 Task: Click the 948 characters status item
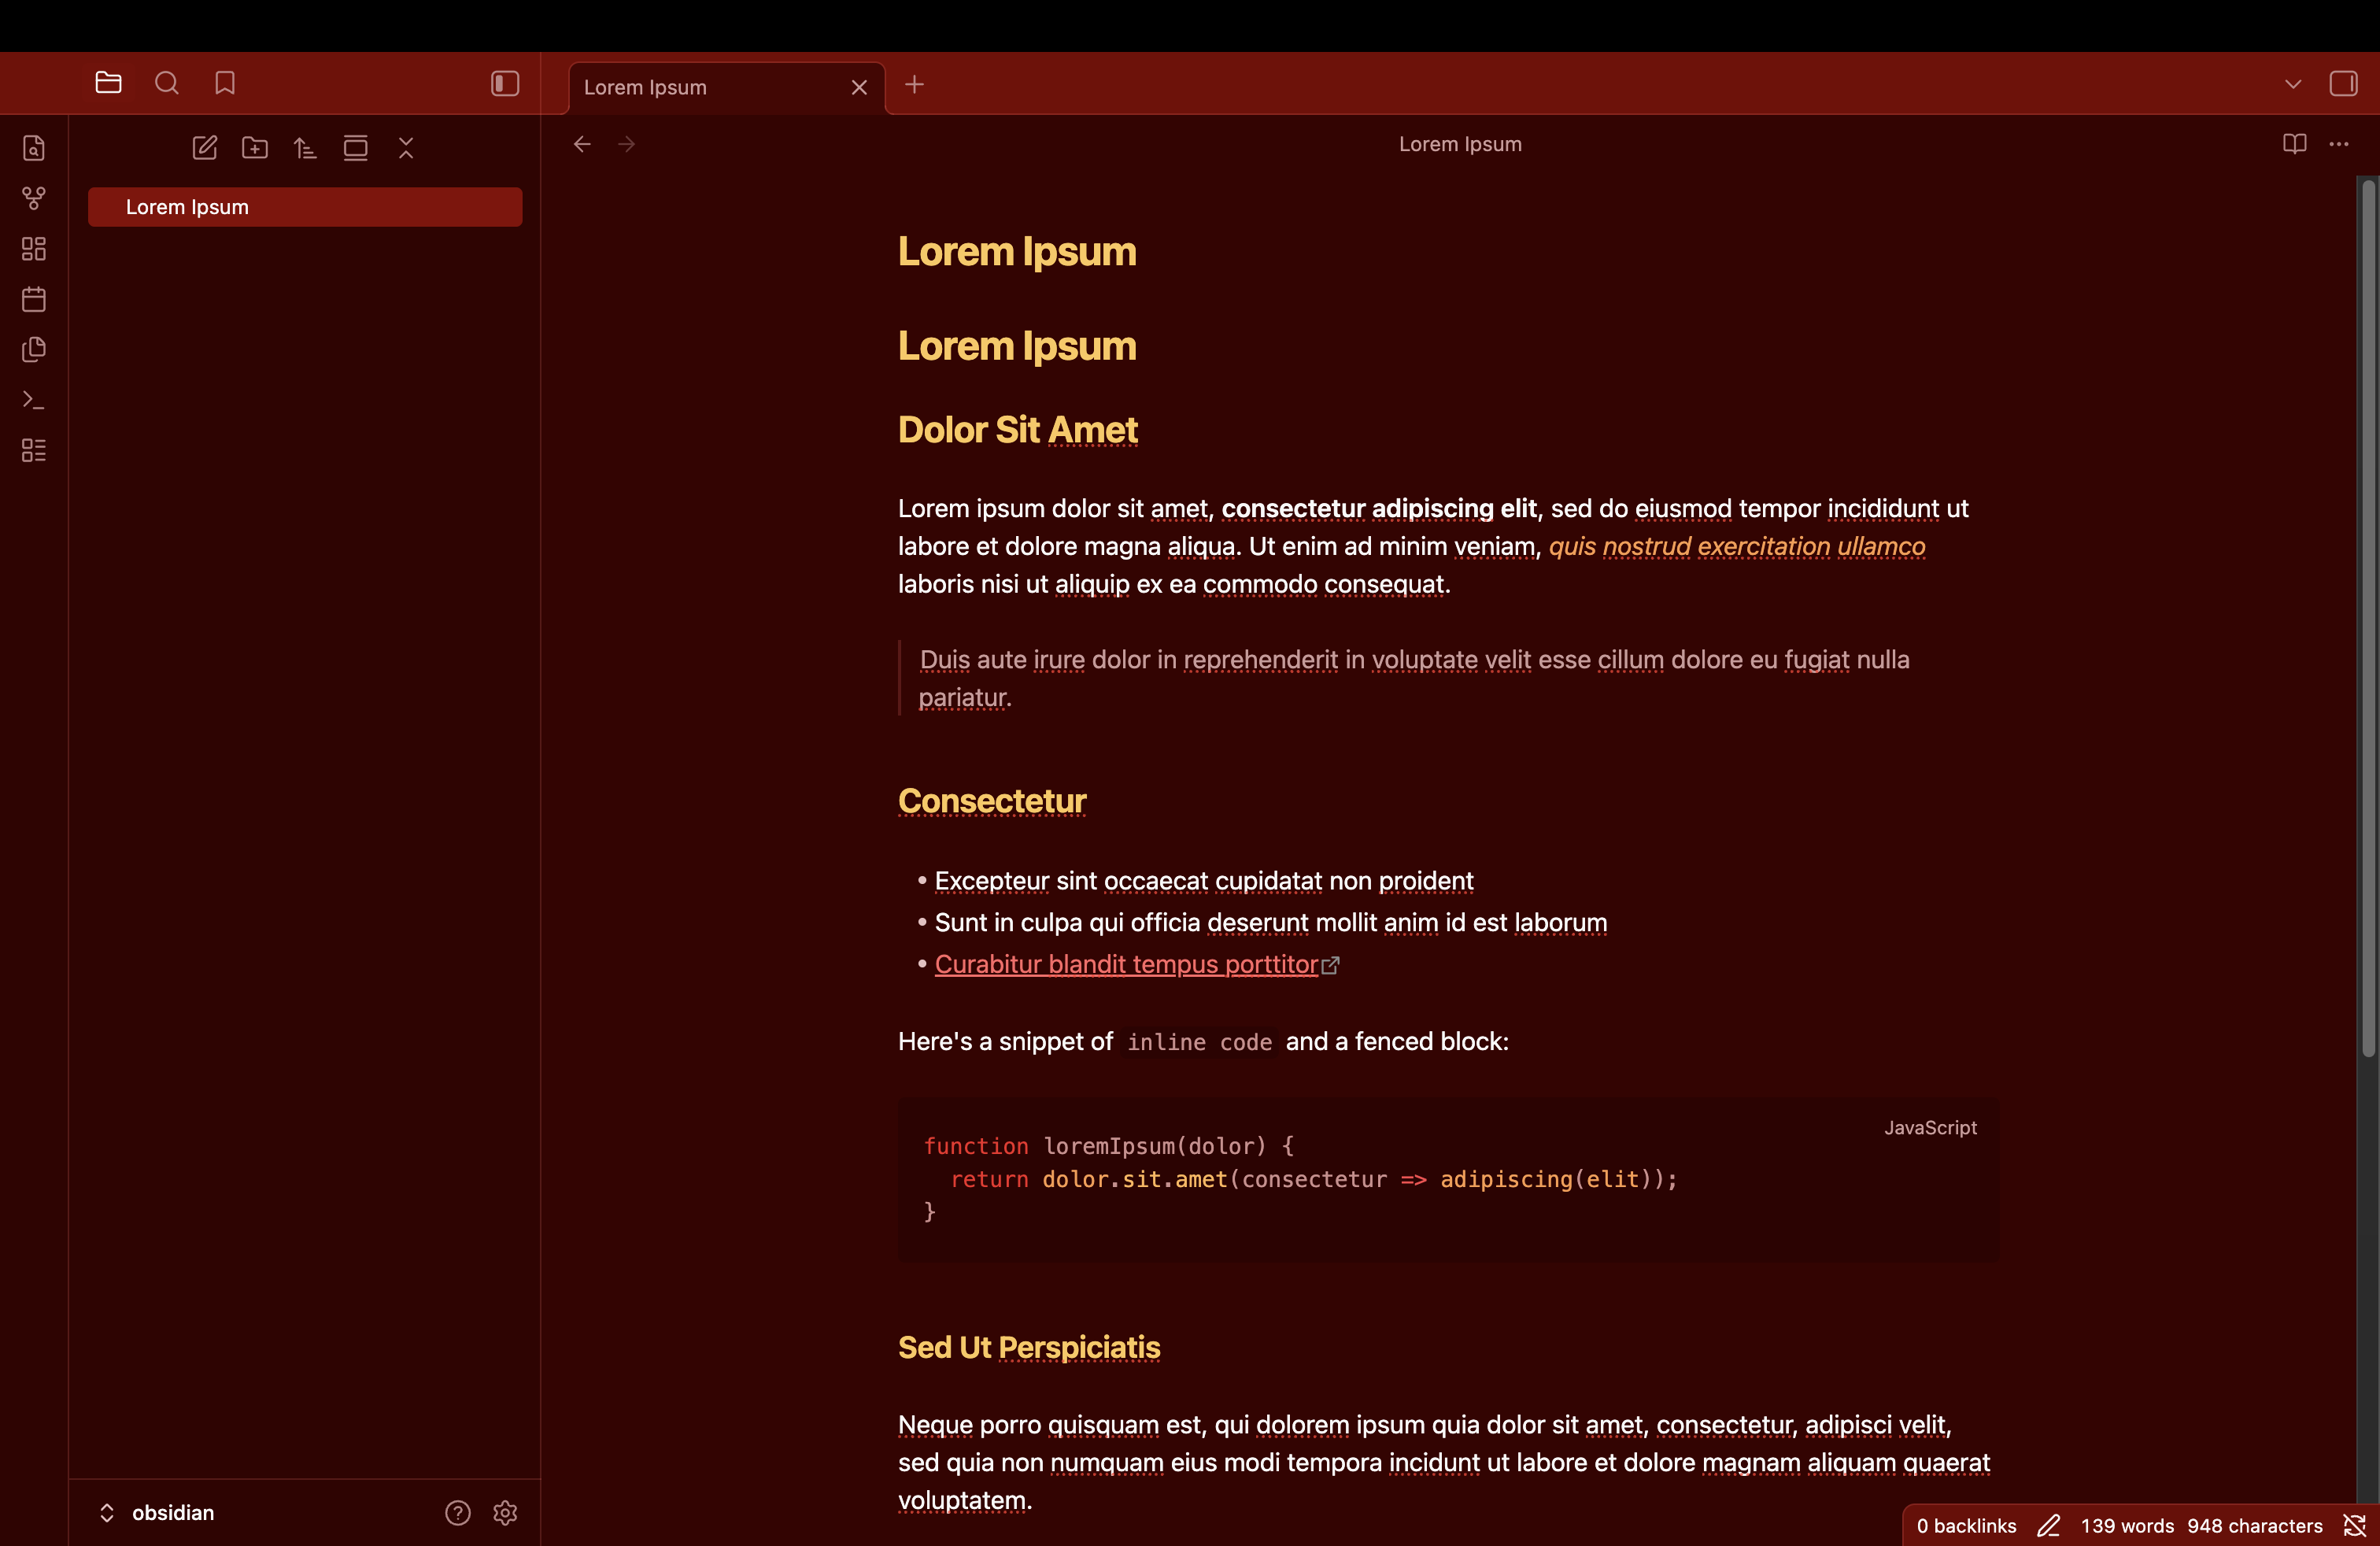click(x=2254, y=1526)
